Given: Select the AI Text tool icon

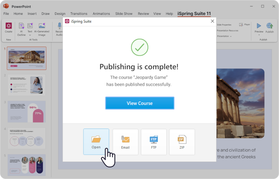Looking at the screenshot, I should pos(30,26).
